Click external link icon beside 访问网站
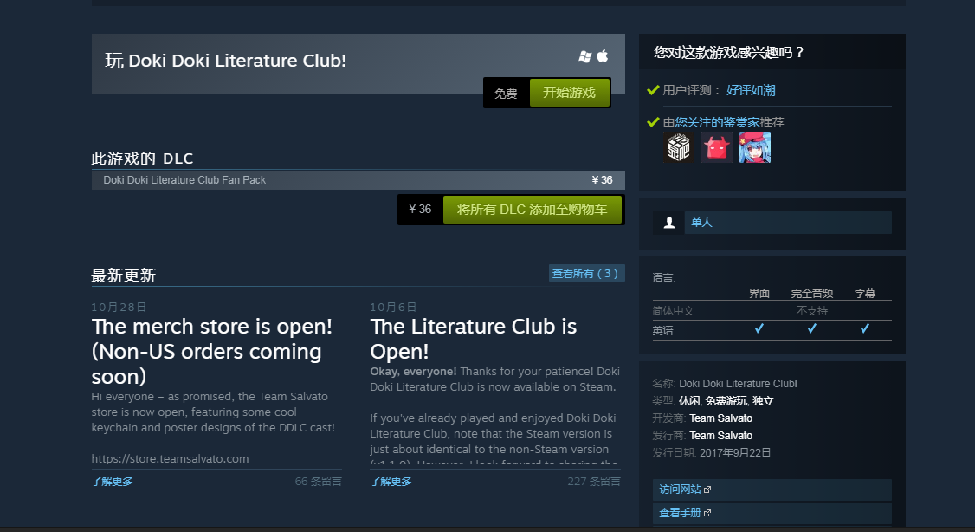Screen dimensions: 975x532 pos(707,490)
